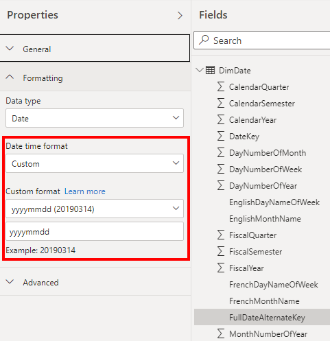Screen dimensions: 330x341
Task: Select the EnglishDayNameOfWeek field
Action: click(274, 202)
